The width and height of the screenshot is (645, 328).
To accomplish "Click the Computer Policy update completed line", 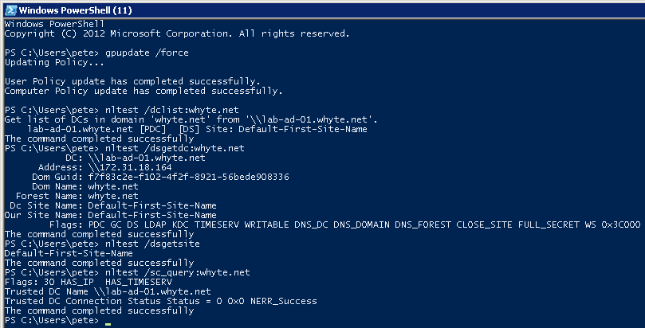I will point(144,91).
